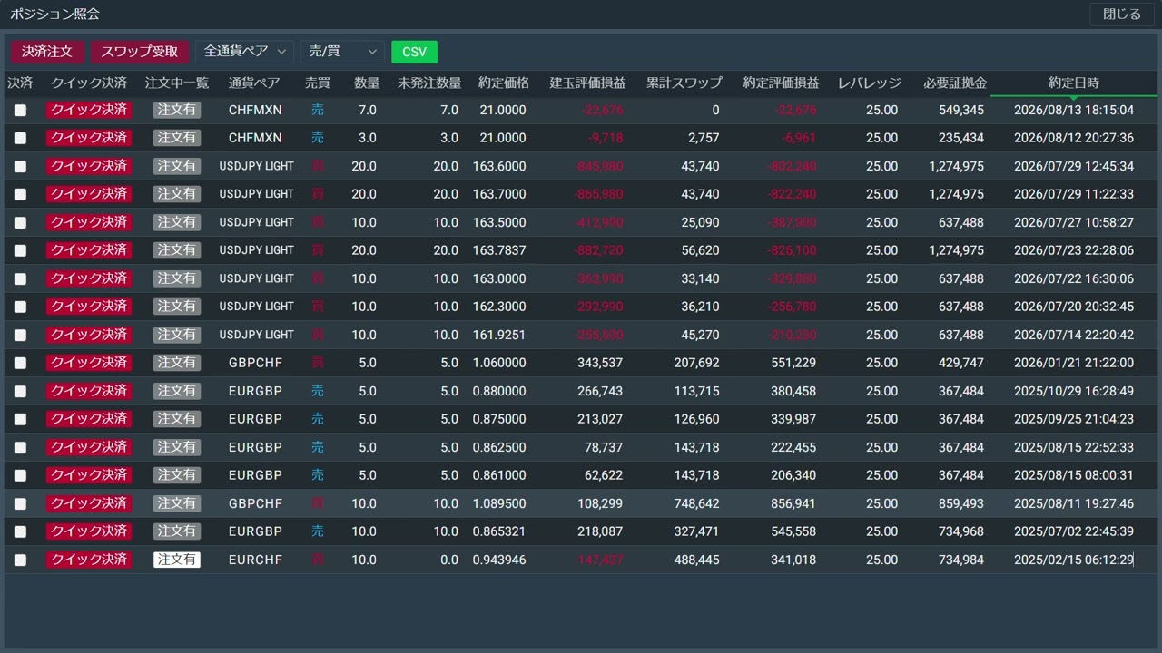Select the 2026/08/13 18:15:04 timestamp cell

click(1074, 110)
